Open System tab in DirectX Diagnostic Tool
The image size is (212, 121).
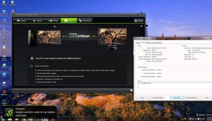(x=138, y=43)
